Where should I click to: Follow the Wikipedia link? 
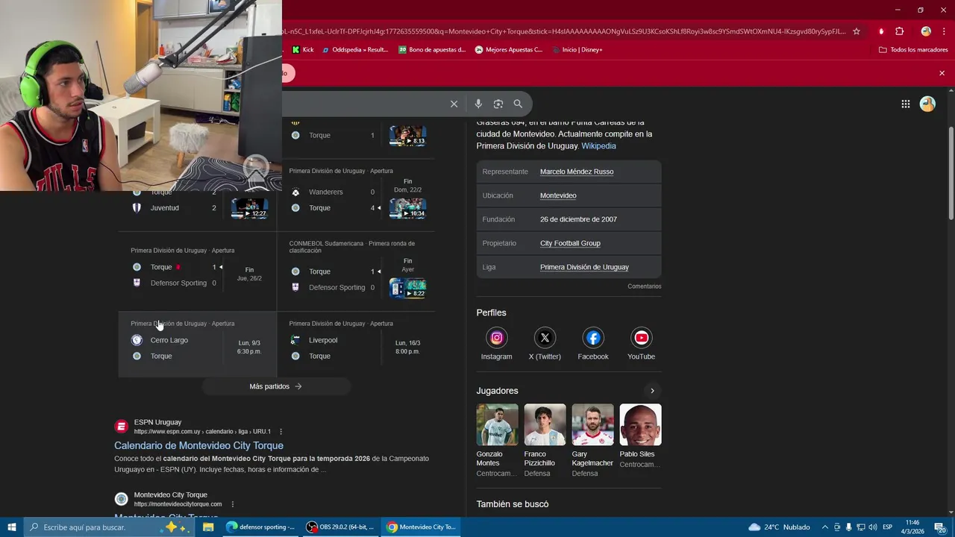tap(598, 146)
